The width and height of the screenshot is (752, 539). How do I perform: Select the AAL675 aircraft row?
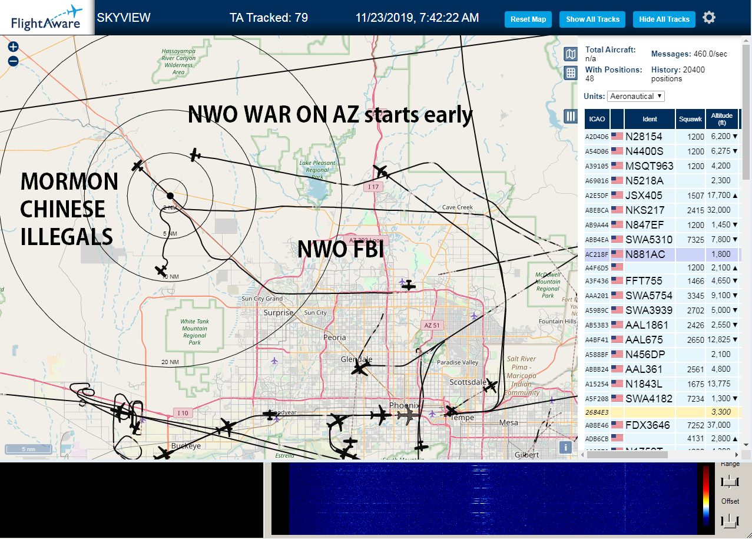(x=662, y=339)
